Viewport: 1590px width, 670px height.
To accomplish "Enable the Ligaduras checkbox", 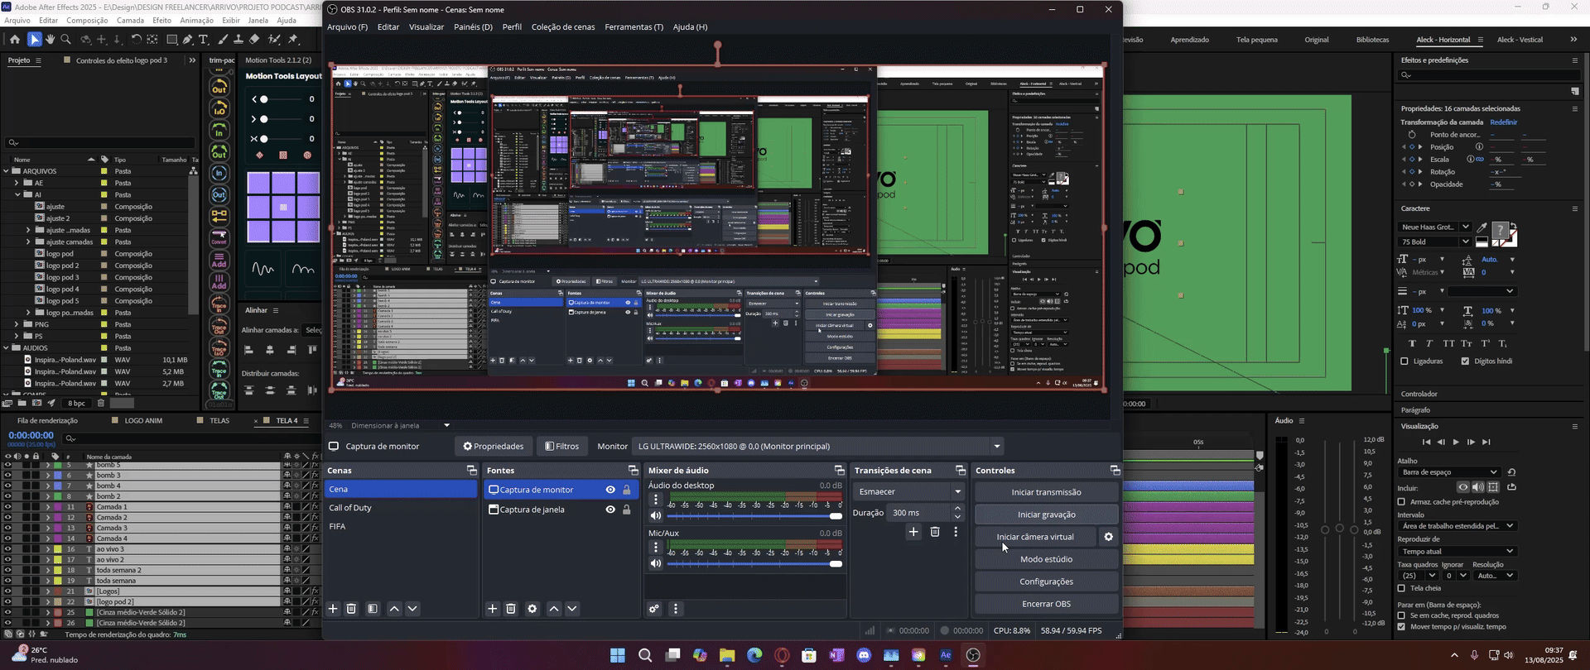I will [x=1404, y=361].
